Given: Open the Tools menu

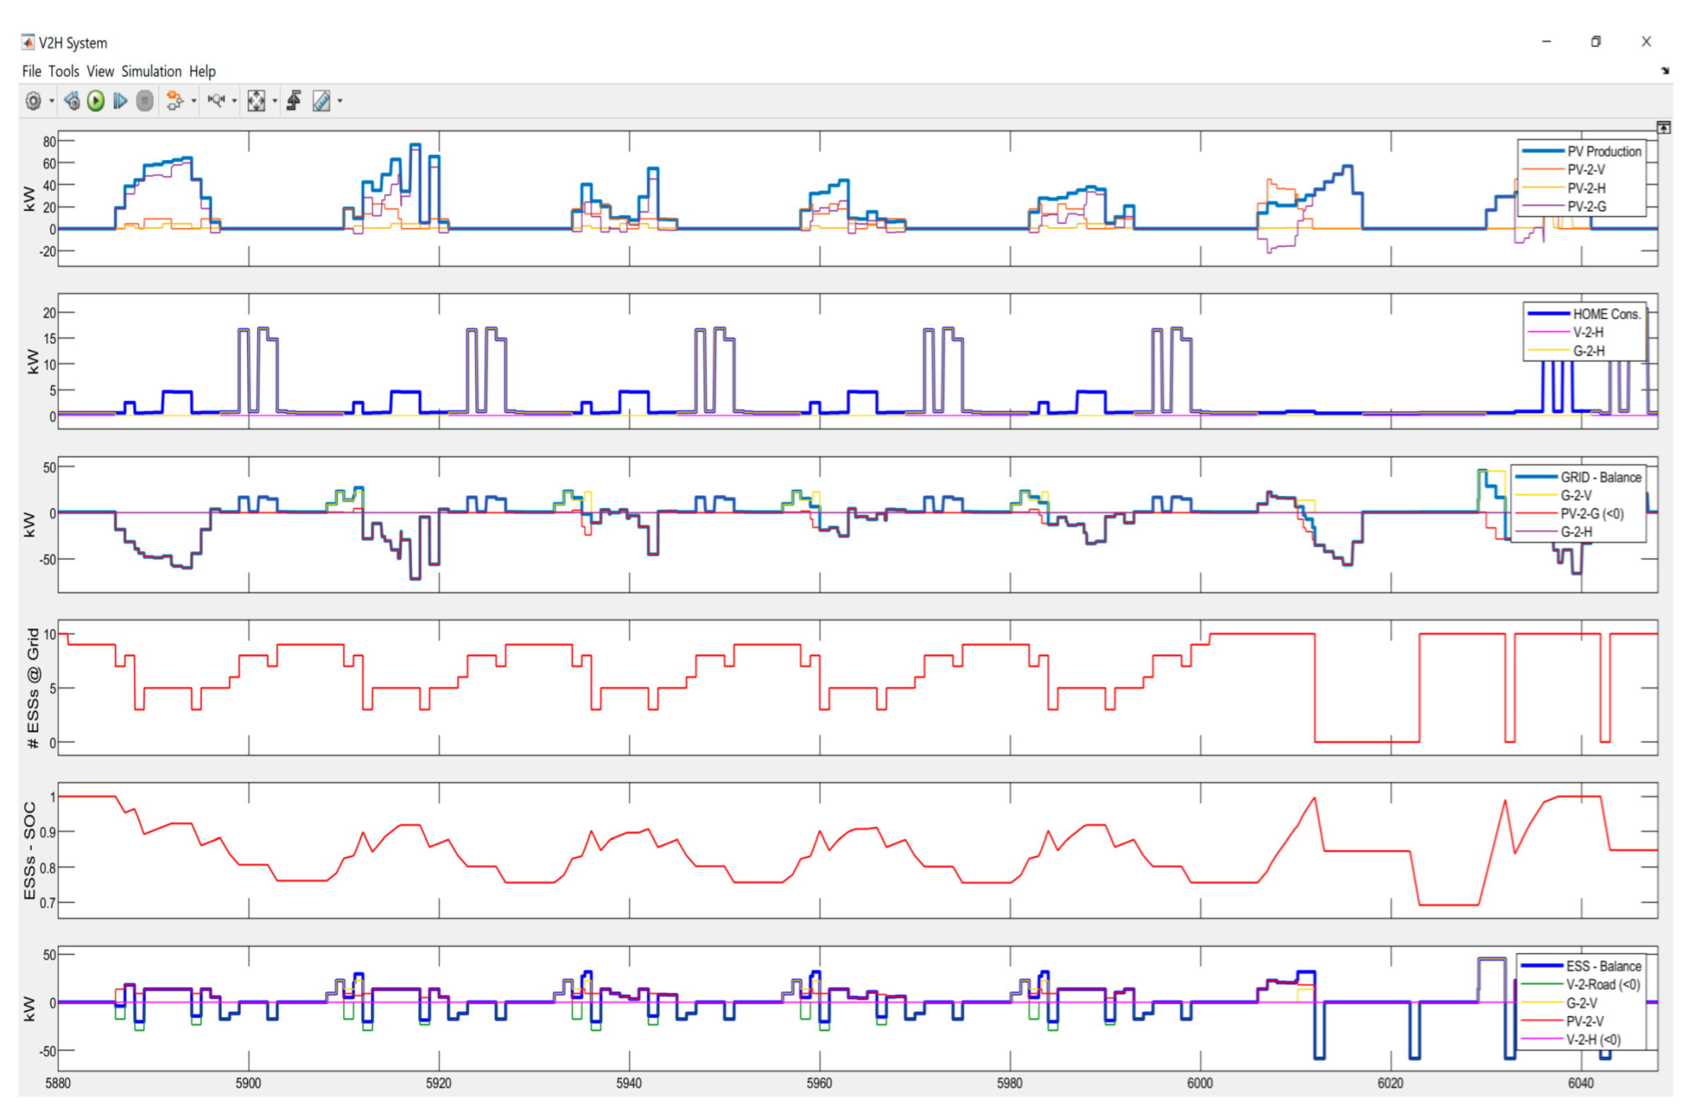Looking at the screenshot, I should pyautogui.click(x=64, y=71).
